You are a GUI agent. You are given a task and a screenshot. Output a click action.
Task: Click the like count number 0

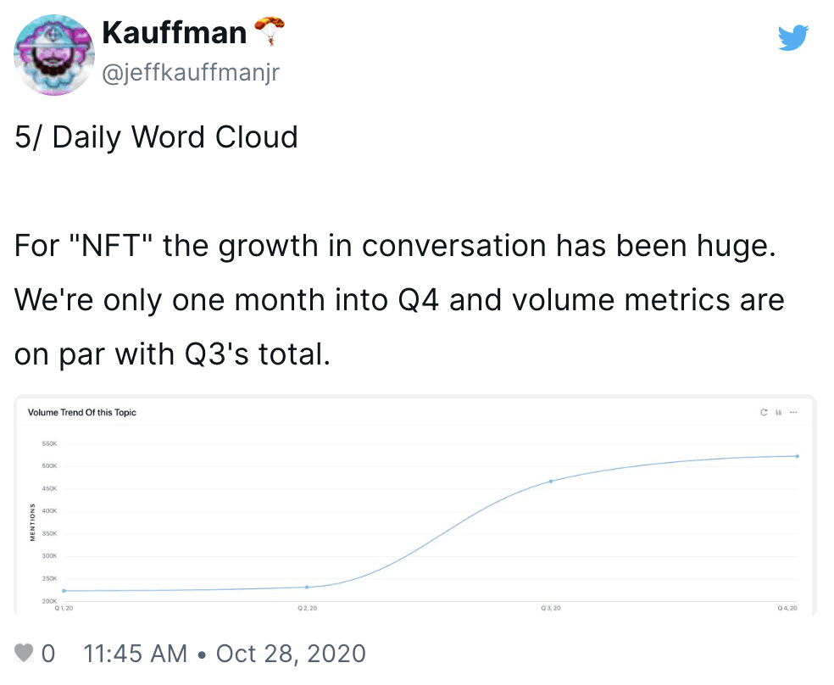click(48, 653)
